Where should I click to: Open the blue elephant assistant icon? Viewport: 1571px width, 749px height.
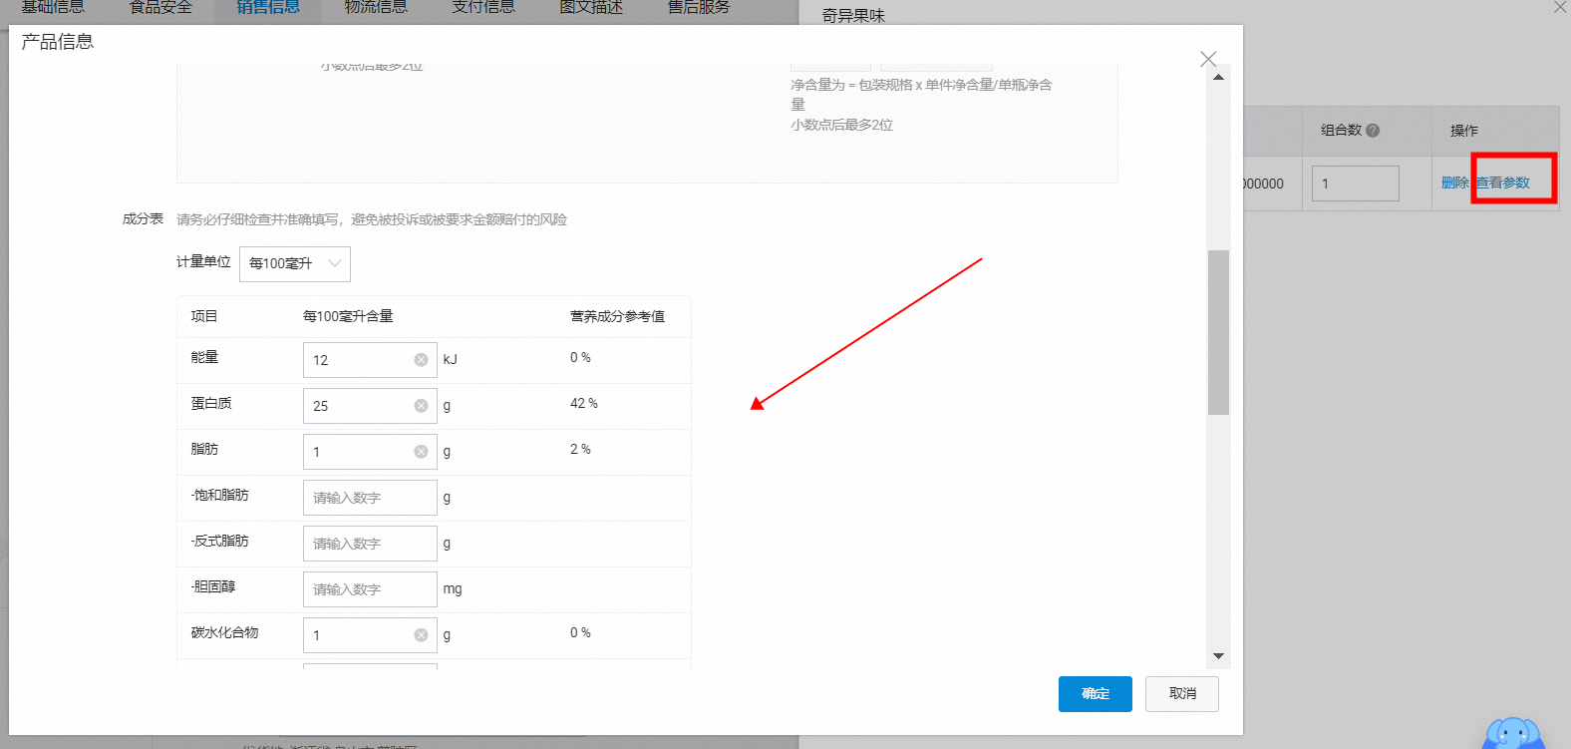(1513, 734)
